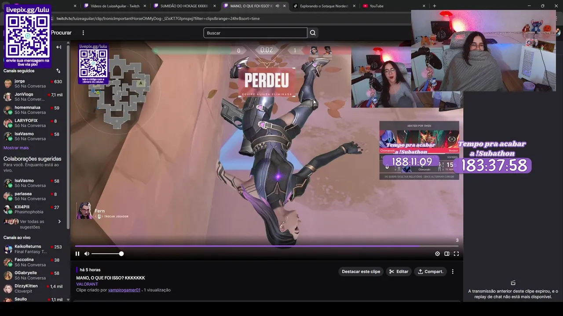563x316 pixels.
Task: Click the Canais seguidos heading
Action: [x=19, y=71]
